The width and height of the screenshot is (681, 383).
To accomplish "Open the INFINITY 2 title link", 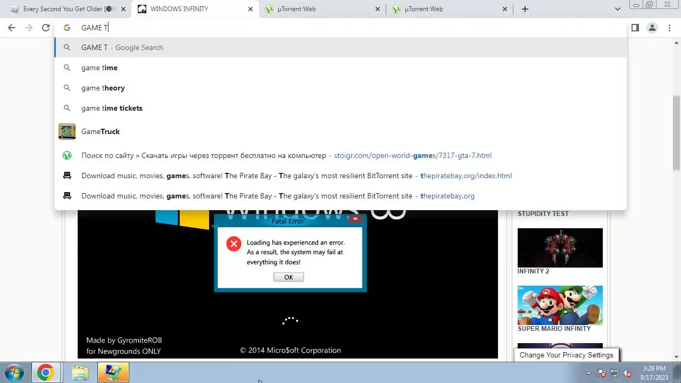I will (533, 271).
